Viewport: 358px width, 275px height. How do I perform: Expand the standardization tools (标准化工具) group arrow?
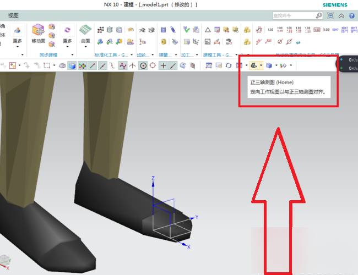(132, 55)
